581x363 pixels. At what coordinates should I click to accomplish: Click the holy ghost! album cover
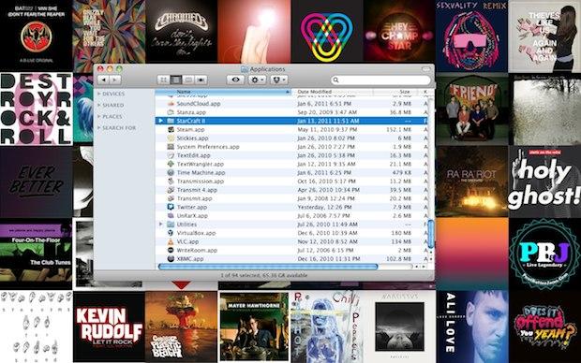(544, 181)
